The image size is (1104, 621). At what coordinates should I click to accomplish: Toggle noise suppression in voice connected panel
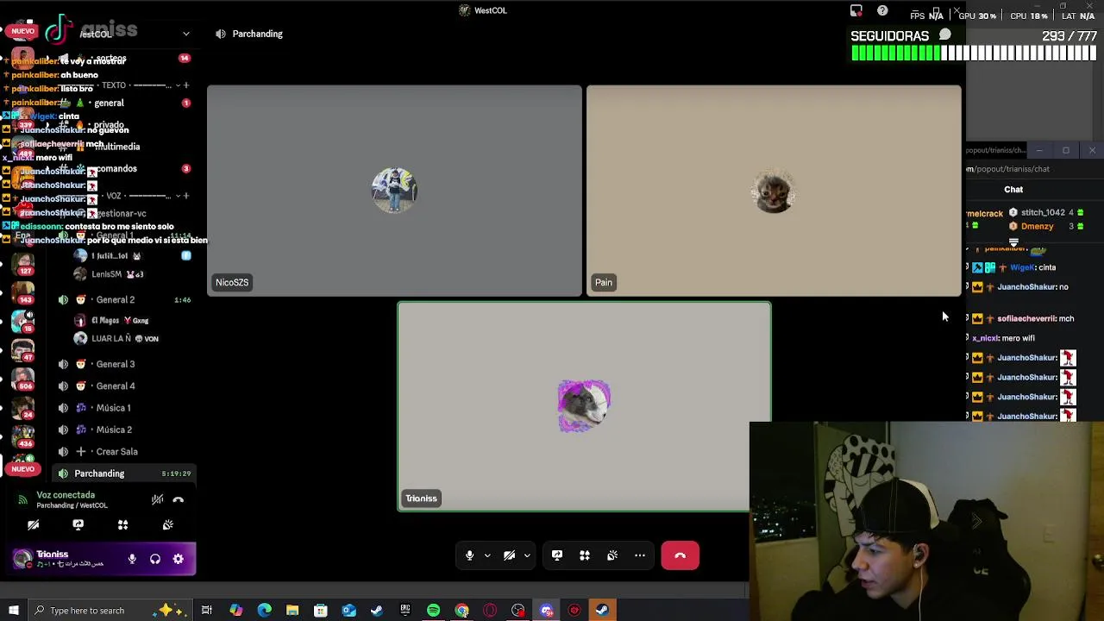(157, 499)
